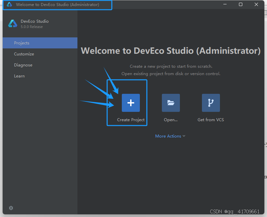Switch to the Customize section
The width and height of the screenshot is (267, 217).
click(x=24, y=54)
